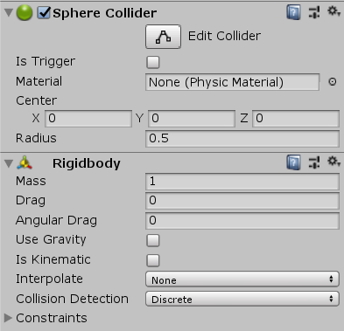Open Sphere Collider presets slider icon
Image resolution: width=344 pixels, height=331 pixels.
(x=314, y=12)
